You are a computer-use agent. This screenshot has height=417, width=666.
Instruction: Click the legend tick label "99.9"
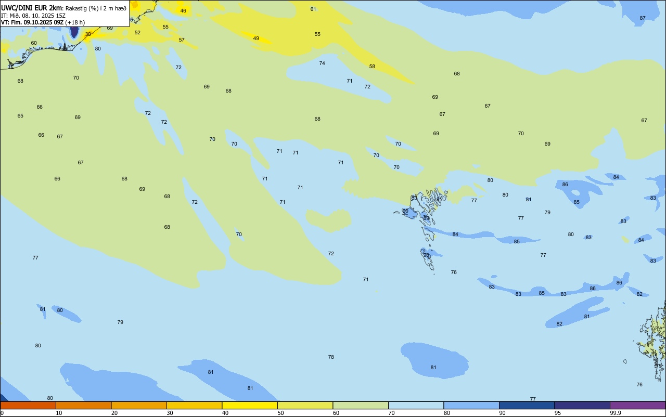click(616, 413)
